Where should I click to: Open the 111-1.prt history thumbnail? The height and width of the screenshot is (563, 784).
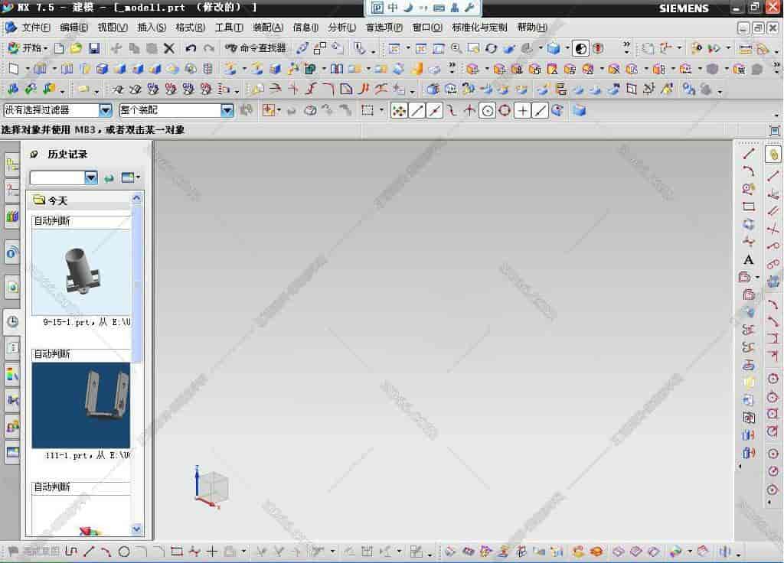pyautogui.click(x=81, y=405)
